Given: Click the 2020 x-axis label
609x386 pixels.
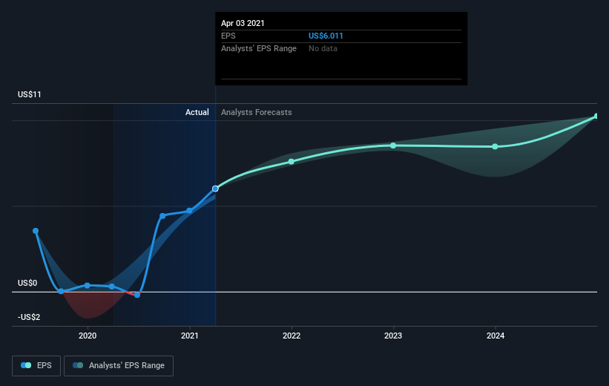Looking at the screenshot, I should click(88, 336).
